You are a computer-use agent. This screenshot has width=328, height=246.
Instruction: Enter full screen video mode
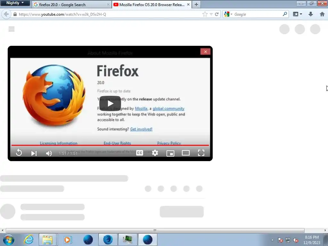[x=201, y=153]
